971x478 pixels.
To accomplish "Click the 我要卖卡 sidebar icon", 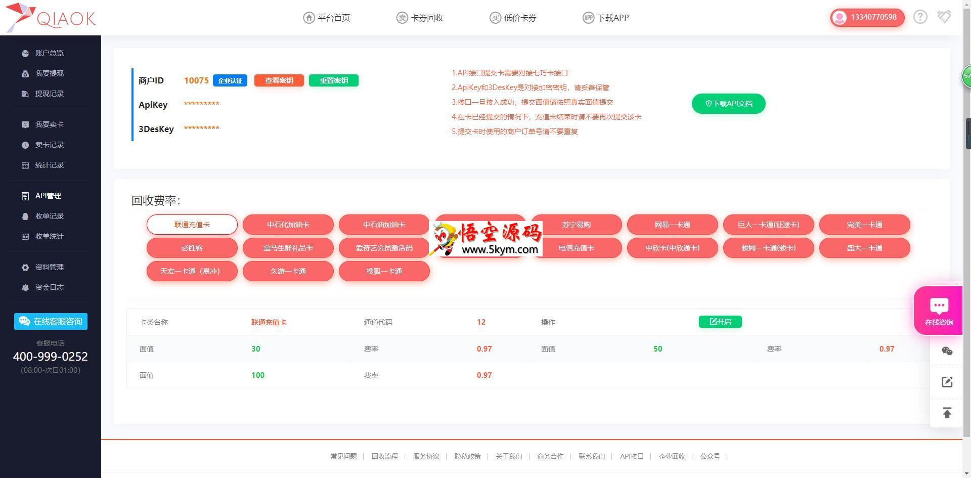I will coord(25,124).
